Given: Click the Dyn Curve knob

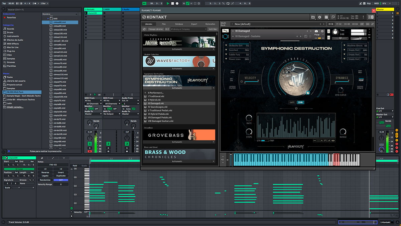Looking at the screenshot, I should 341,90.
